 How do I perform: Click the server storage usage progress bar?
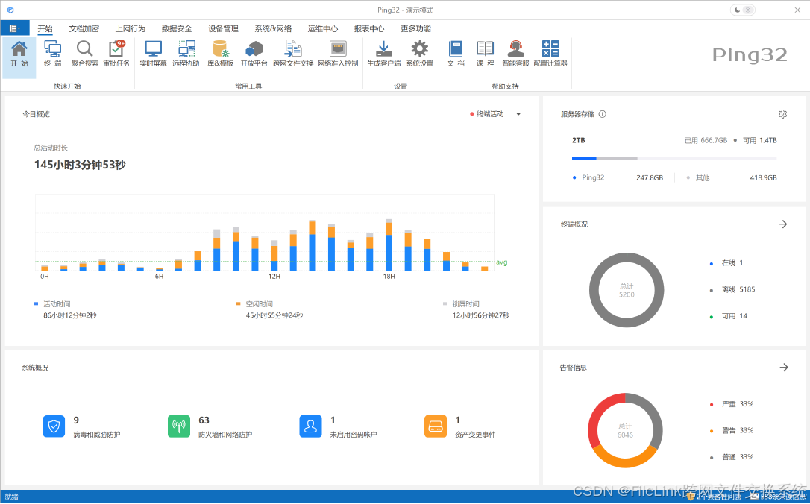tap(674, 159)
